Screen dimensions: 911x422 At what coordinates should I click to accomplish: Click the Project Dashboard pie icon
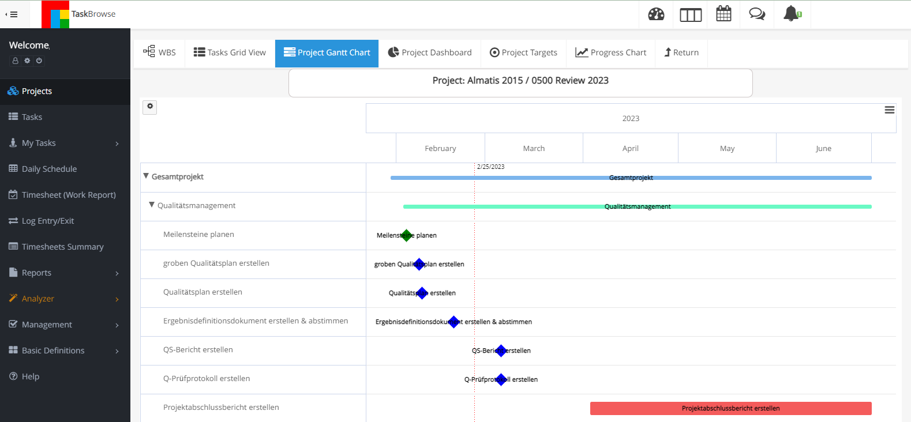point(393,52)
